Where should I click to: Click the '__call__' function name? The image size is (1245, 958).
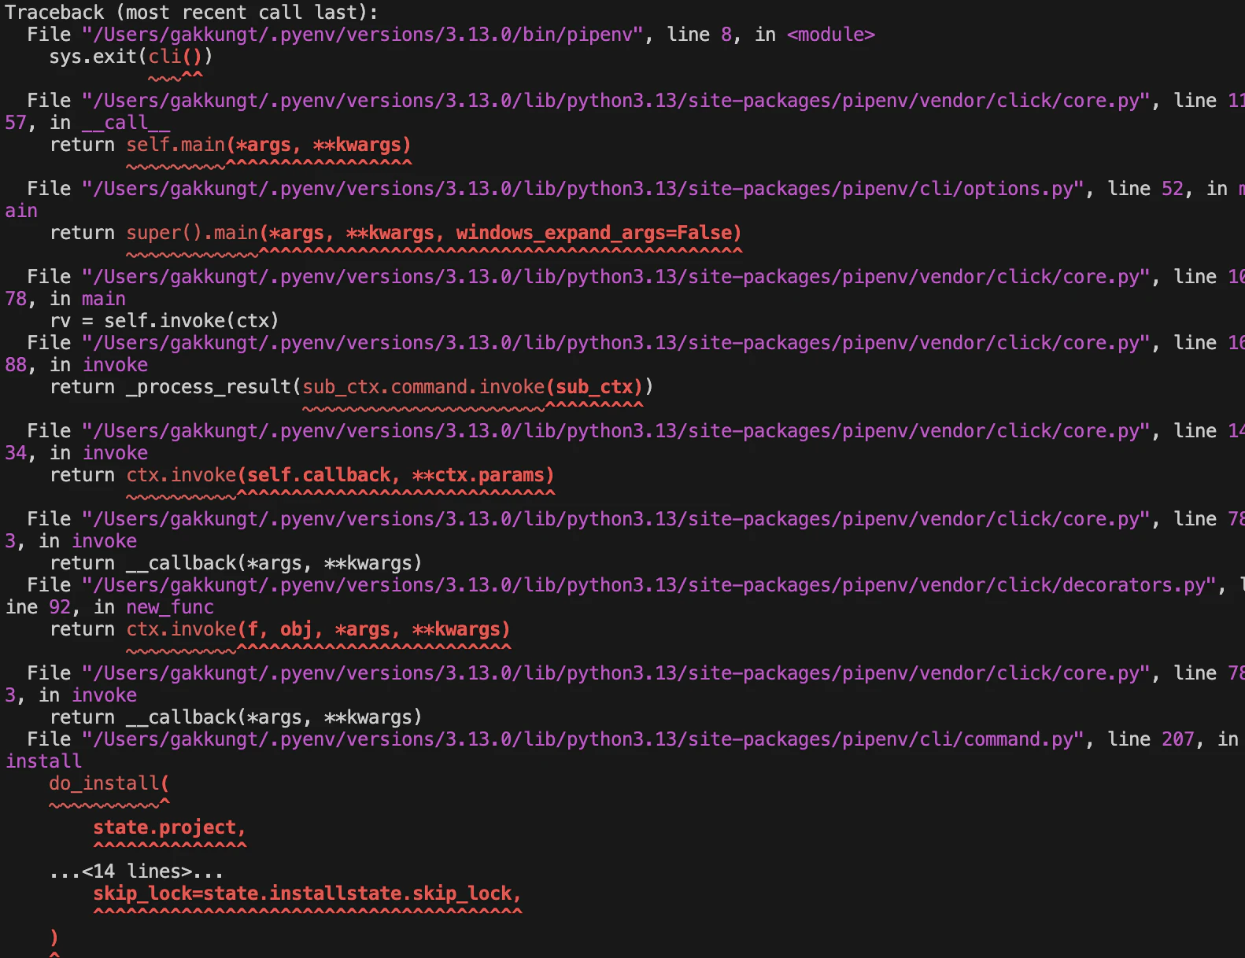coord(126,123)
